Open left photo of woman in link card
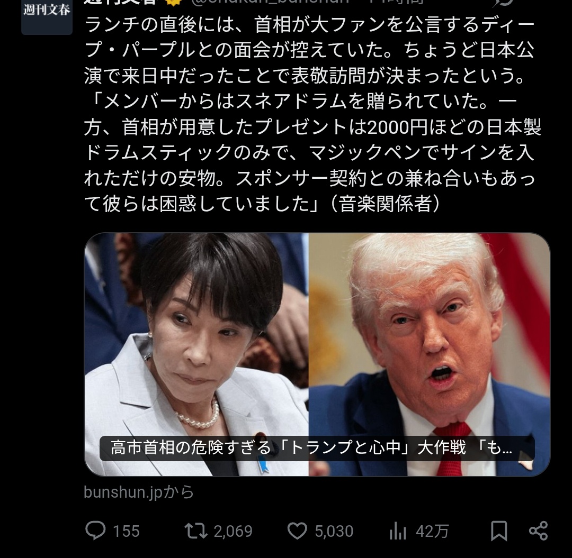This screenshot has width=572, height=558. 196,354
